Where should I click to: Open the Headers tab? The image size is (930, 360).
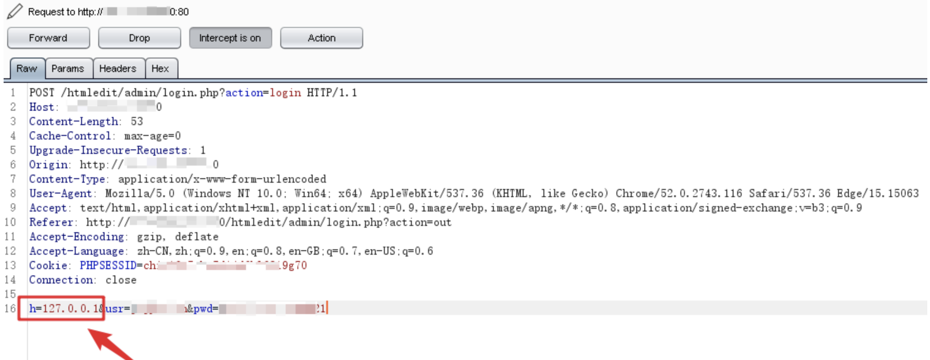(118, 68)
